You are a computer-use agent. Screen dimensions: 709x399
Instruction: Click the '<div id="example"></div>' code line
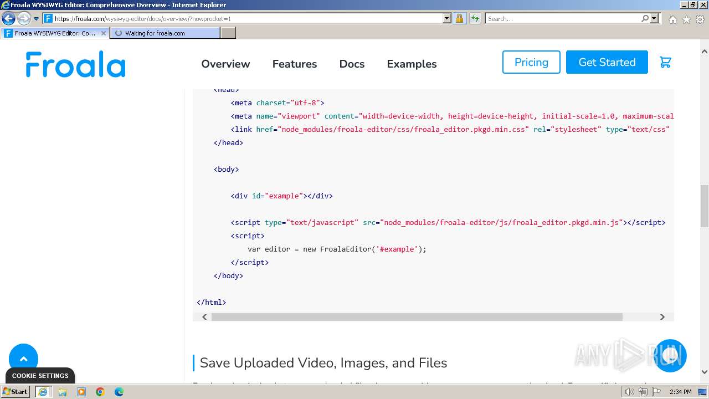click(x=282, y=196)
